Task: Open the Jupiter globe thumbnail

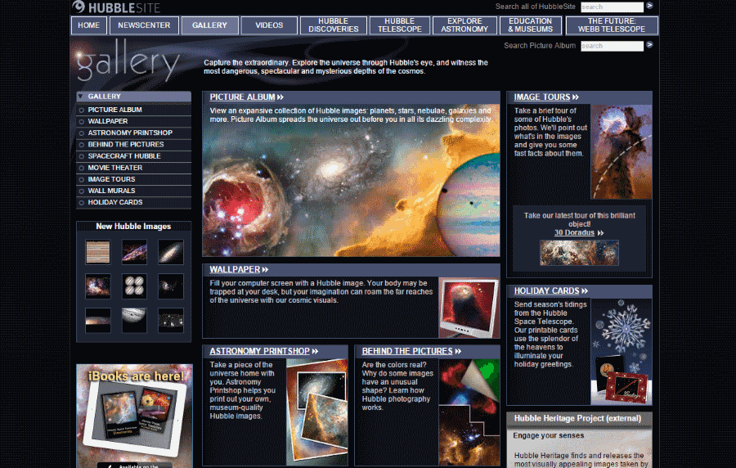Action: coord(134,320)
